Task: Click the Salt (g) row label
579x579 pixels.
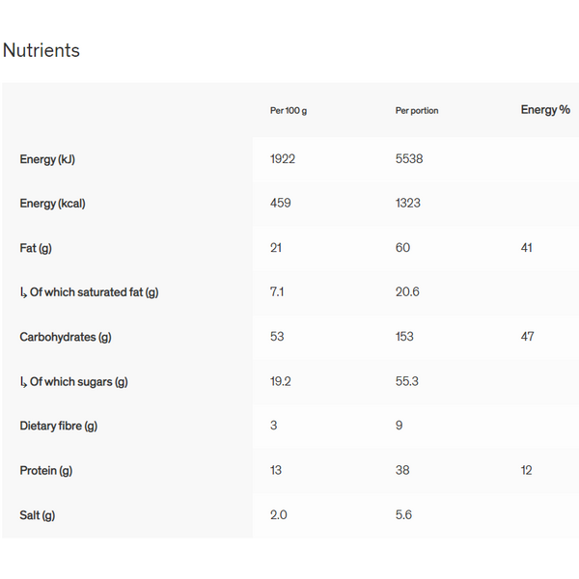Action: pyautogui.click(x=38, y=515)
